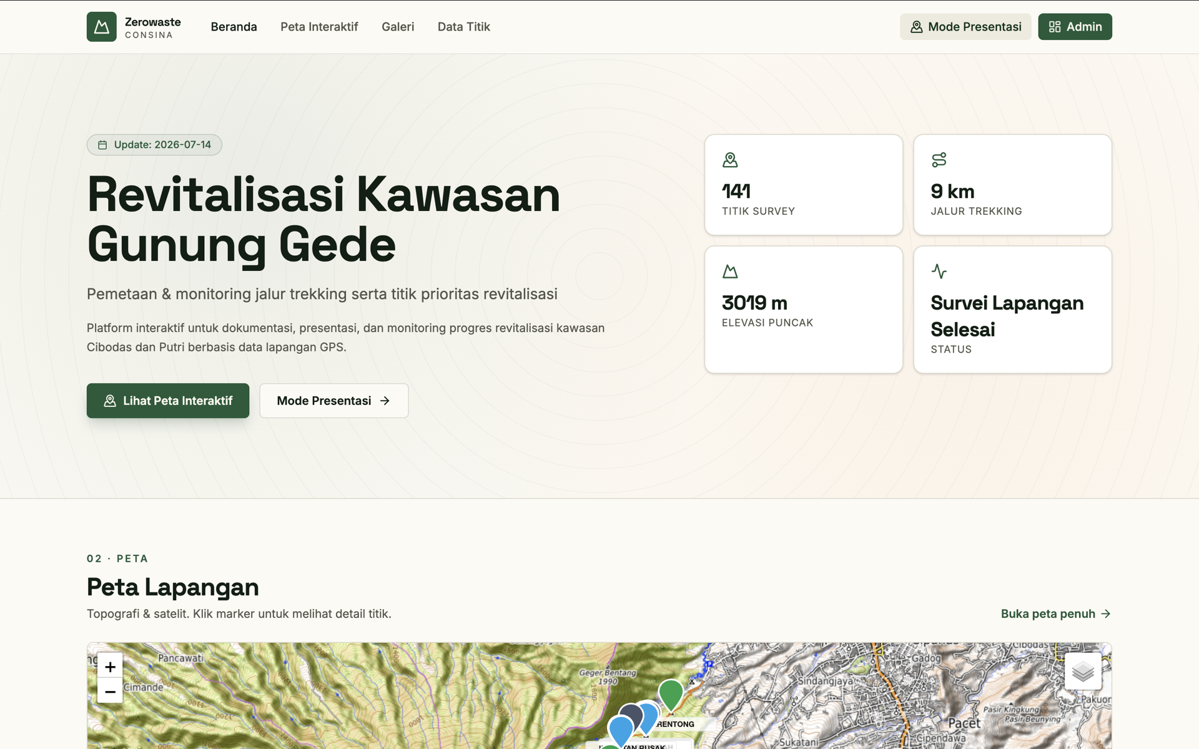Viewport: 1199px width, 749px height.
Task: Click pin icon in header Mode Presentasi
Action: (916, 27)
